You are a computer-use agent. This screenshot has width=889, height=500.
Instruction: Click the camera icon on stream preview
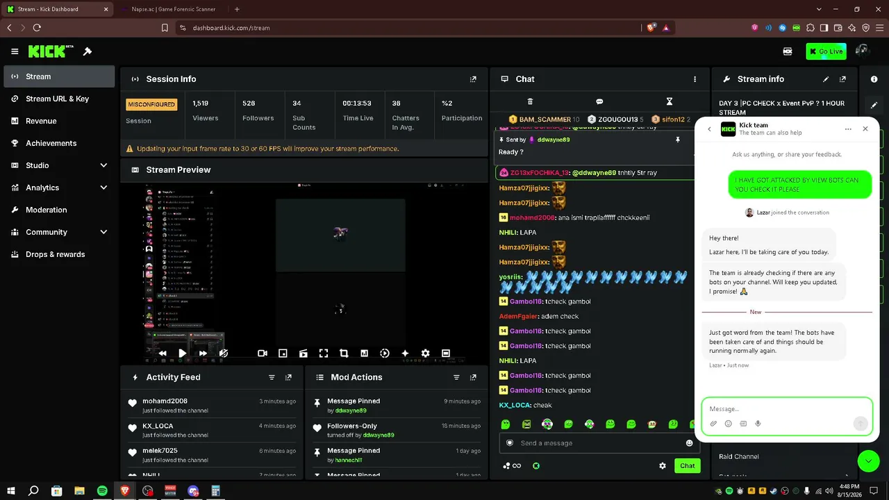click(x=263, y=353)
